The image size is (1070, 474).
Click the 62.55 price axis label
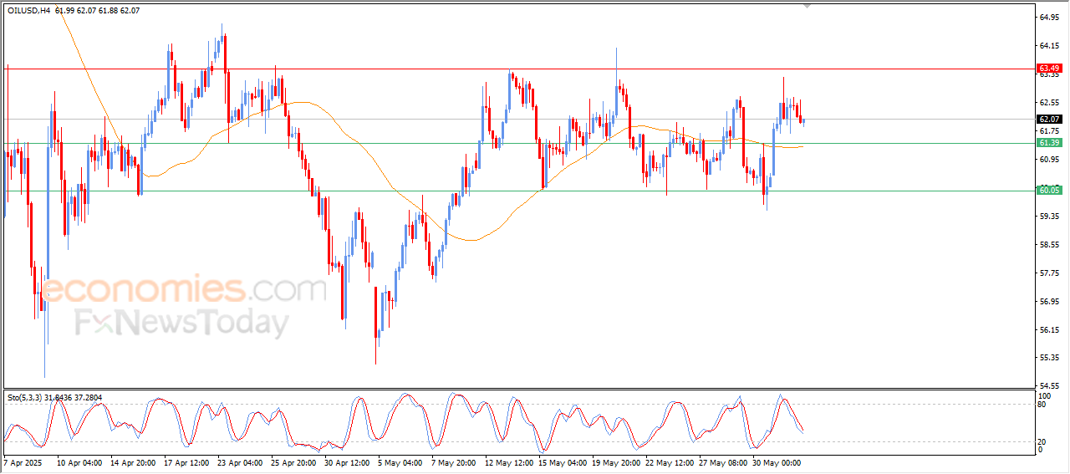1049,102
